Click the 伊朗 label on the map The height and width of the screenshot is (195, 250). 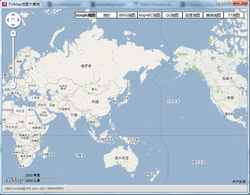[52, 105]
